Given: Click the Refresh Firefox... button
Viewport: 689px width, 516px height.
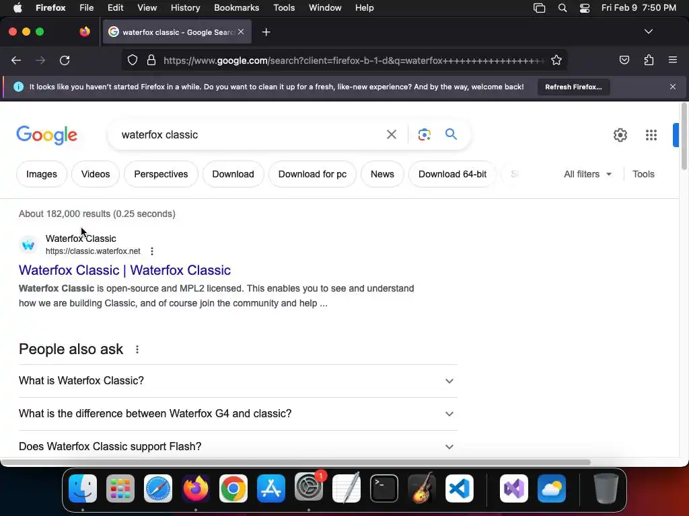Looking at the screenshot, I should pyautogui.click(x=573, y=87).
